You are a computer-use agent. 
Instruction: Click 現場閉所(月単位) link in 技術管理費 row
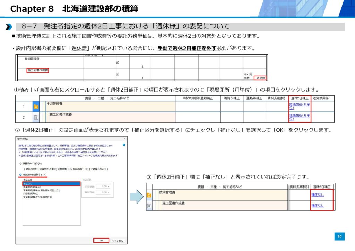point(300,106)
